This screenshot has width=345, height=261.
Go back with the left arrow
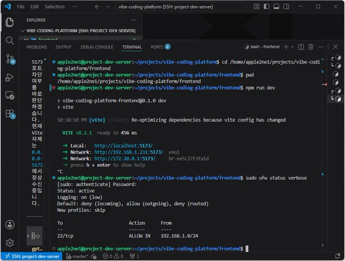97,6
